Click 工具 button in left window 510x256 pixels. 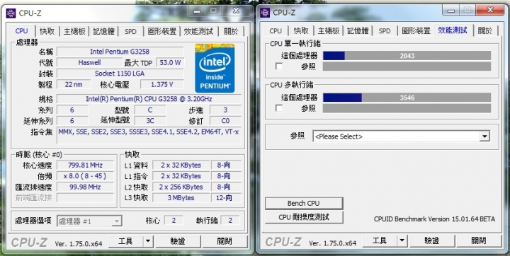pos(125,241)
